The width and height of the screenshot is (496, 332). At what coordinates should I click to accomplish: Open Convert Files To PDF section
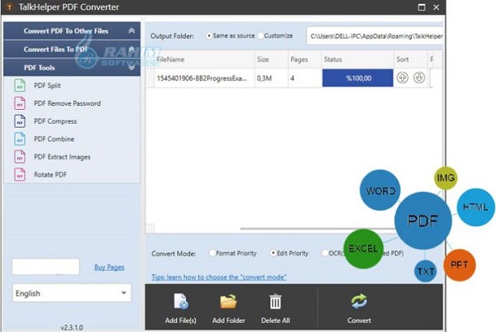[x=72, y=49]
